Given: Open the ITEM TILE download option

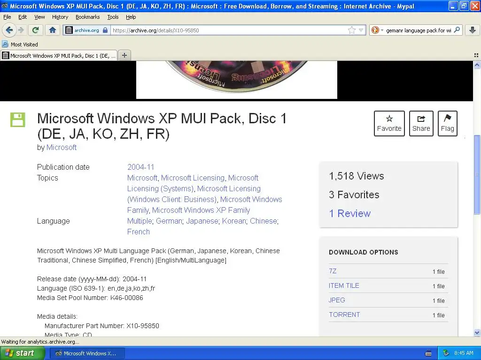Looking at the screenshot, I should point(344,285).
